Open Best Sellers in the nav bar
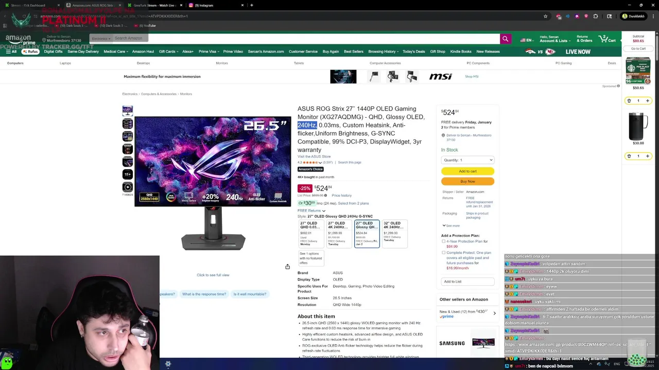The image size is (659, 370). (x=354, y=51)
